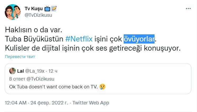Click Перевести твит translate link
The width and height of the screenshot is (197, 112).
point(20,56)
